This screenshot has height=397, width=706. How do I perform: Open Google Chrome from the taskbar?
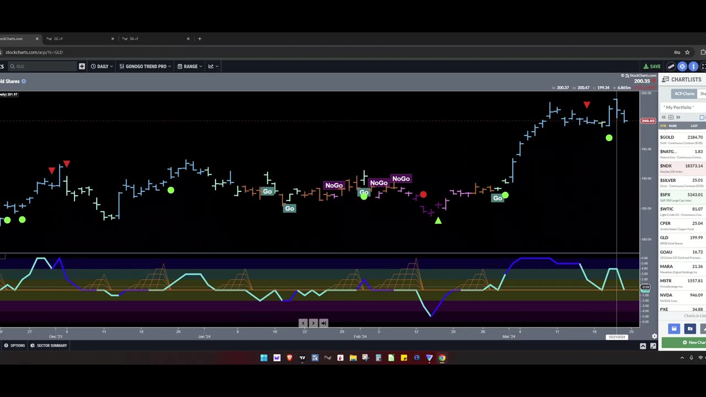442,358
